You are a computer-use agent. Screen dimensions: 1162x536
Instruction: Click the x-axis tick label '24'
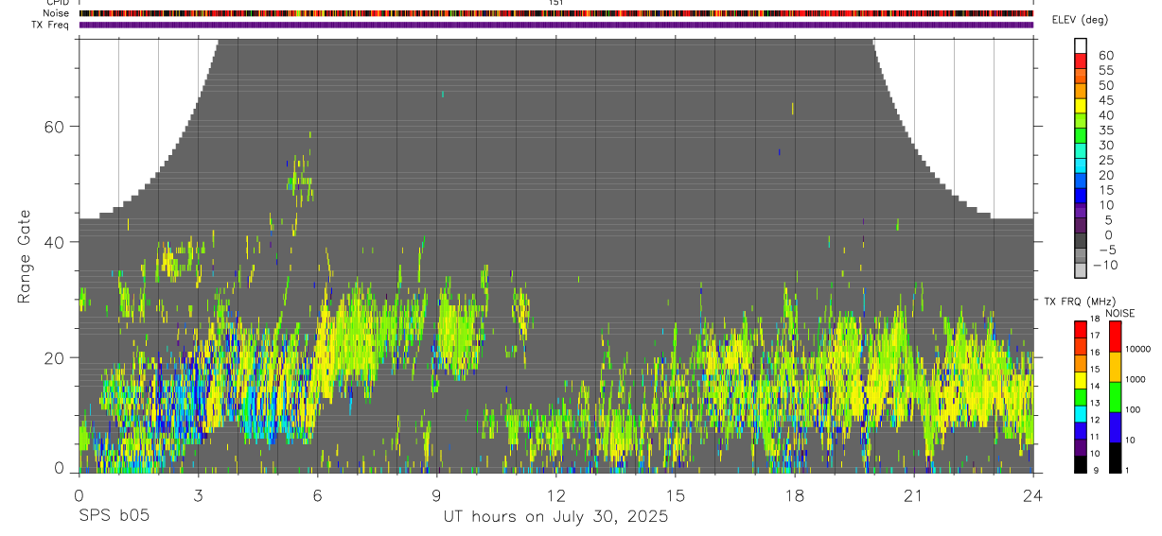point(1033,494)
